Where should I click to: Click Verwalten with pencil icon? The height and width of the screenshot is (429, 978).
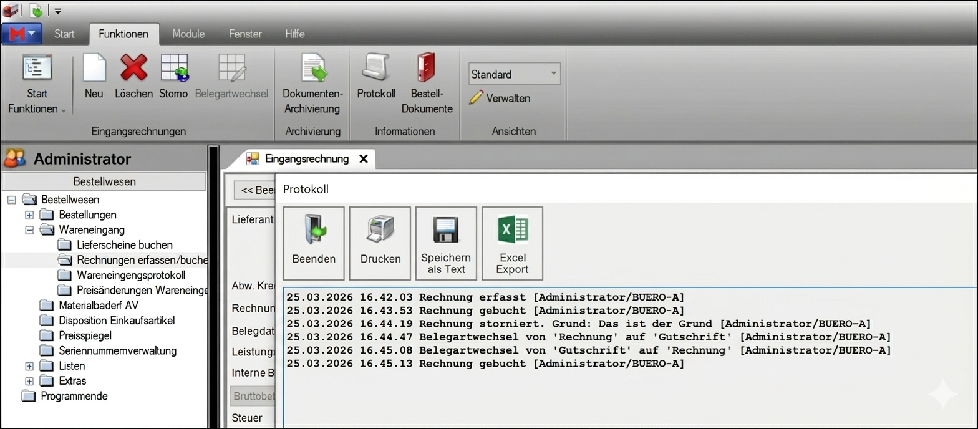pyautogui.click(x=500, y=99)
